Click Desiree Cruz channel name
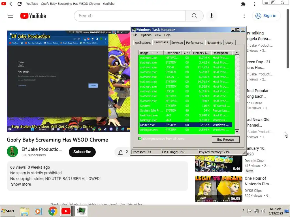This screenshot has width=290, height=217. pyautogui.click(x=254, y=161)
